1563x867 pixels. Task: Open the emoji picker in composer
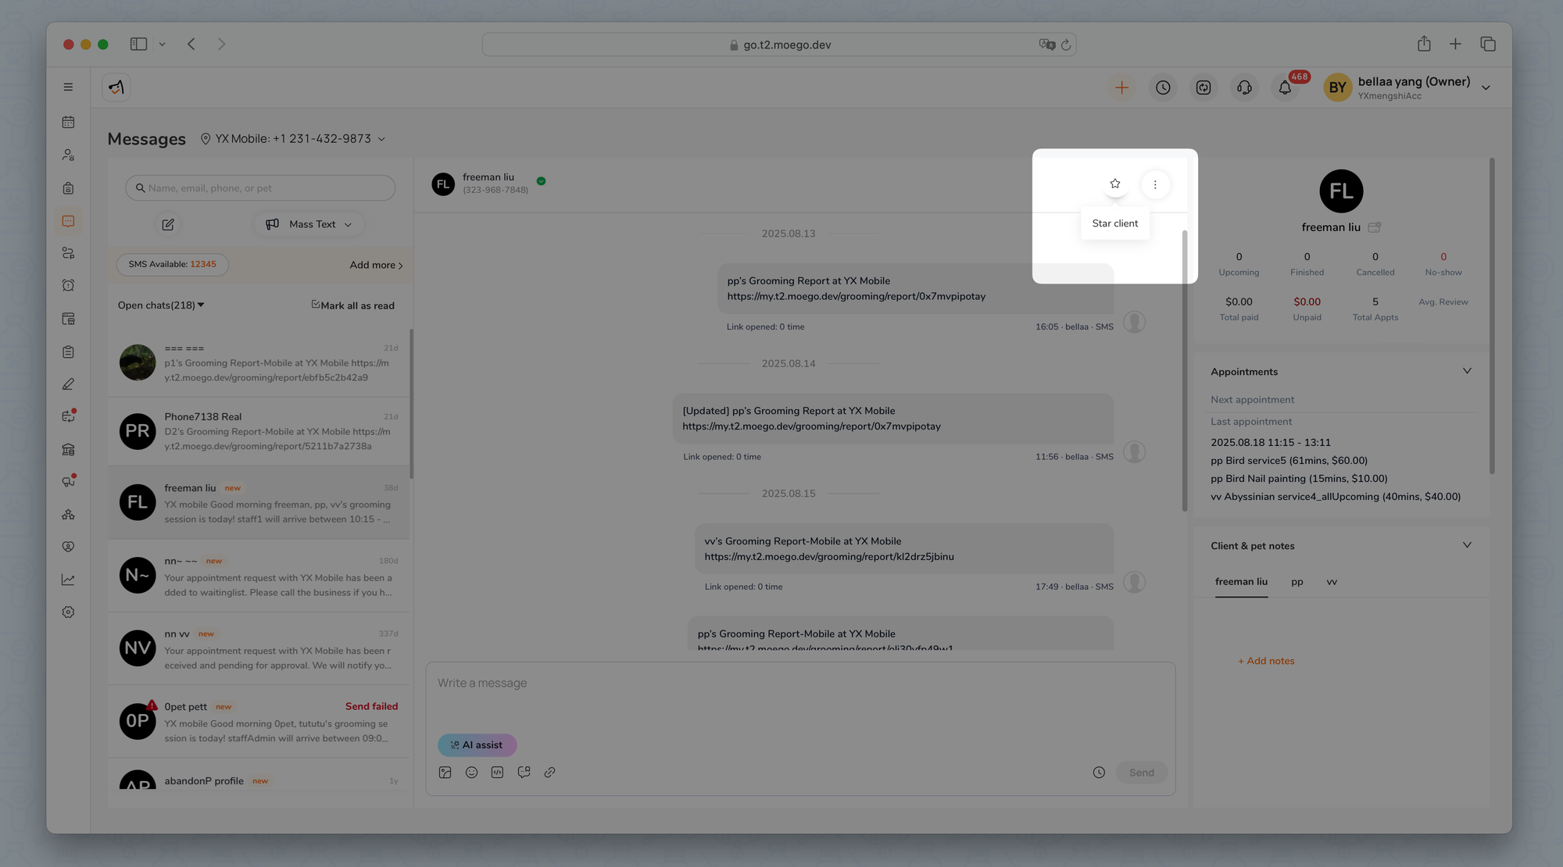click(471, 772)
